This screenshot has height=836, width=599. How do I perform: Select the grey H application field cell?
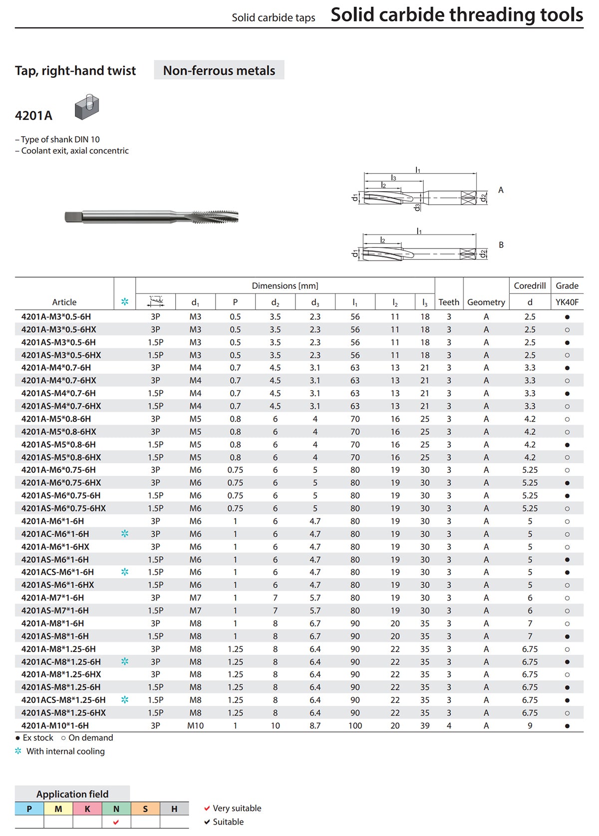pyautogui.click(x=174, y=809)
